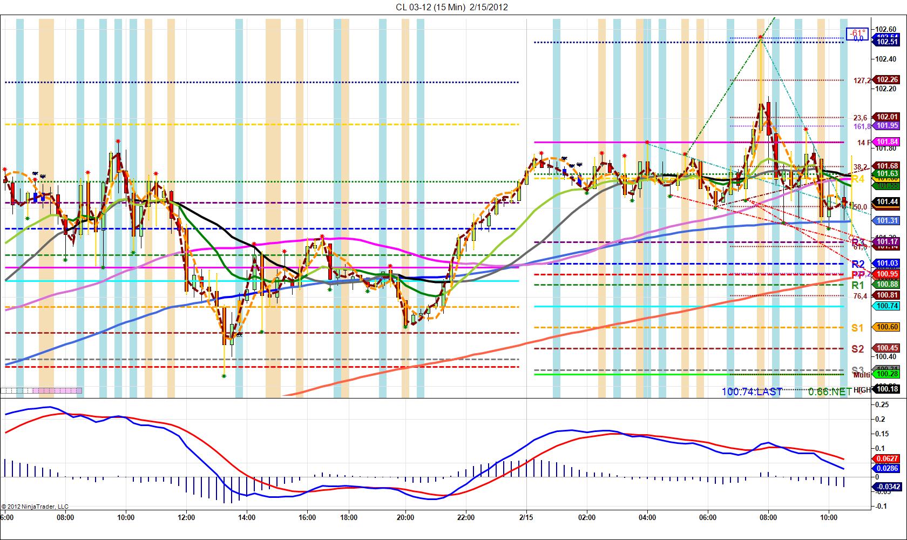Select the 20:00 time axis label
Image resolution: width=907 pixels, height=540 pixels.
405,517
